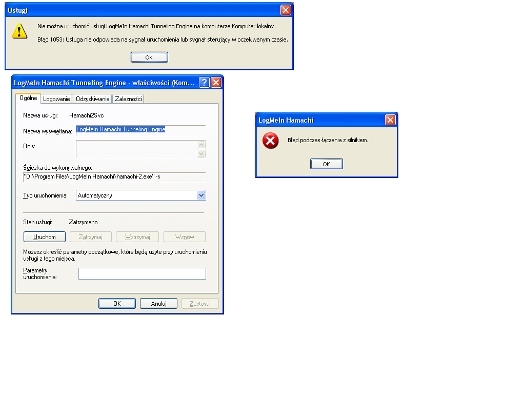Click the disabled Wstrzymaj button
Image resolution: width=525 pixels, height=394 pixels.
click(137, 237)
